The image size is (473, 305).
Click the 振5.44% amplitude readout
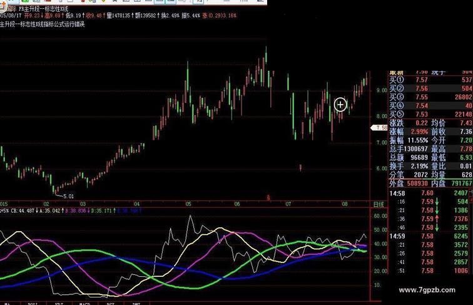tap(191, 16)
